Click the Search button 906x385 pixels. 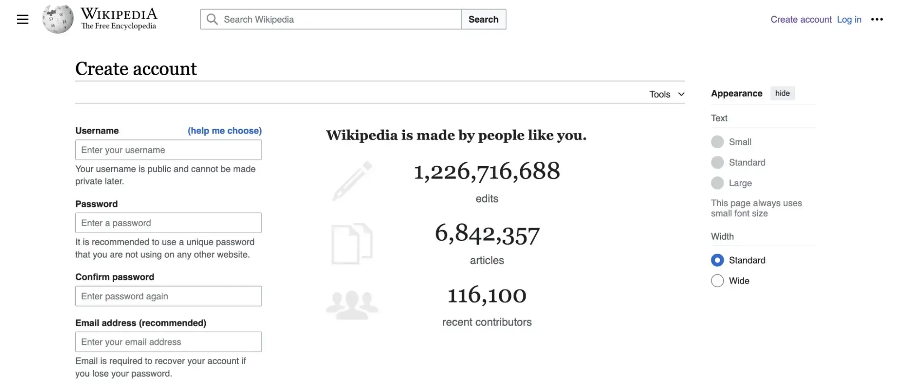[483, 19]
